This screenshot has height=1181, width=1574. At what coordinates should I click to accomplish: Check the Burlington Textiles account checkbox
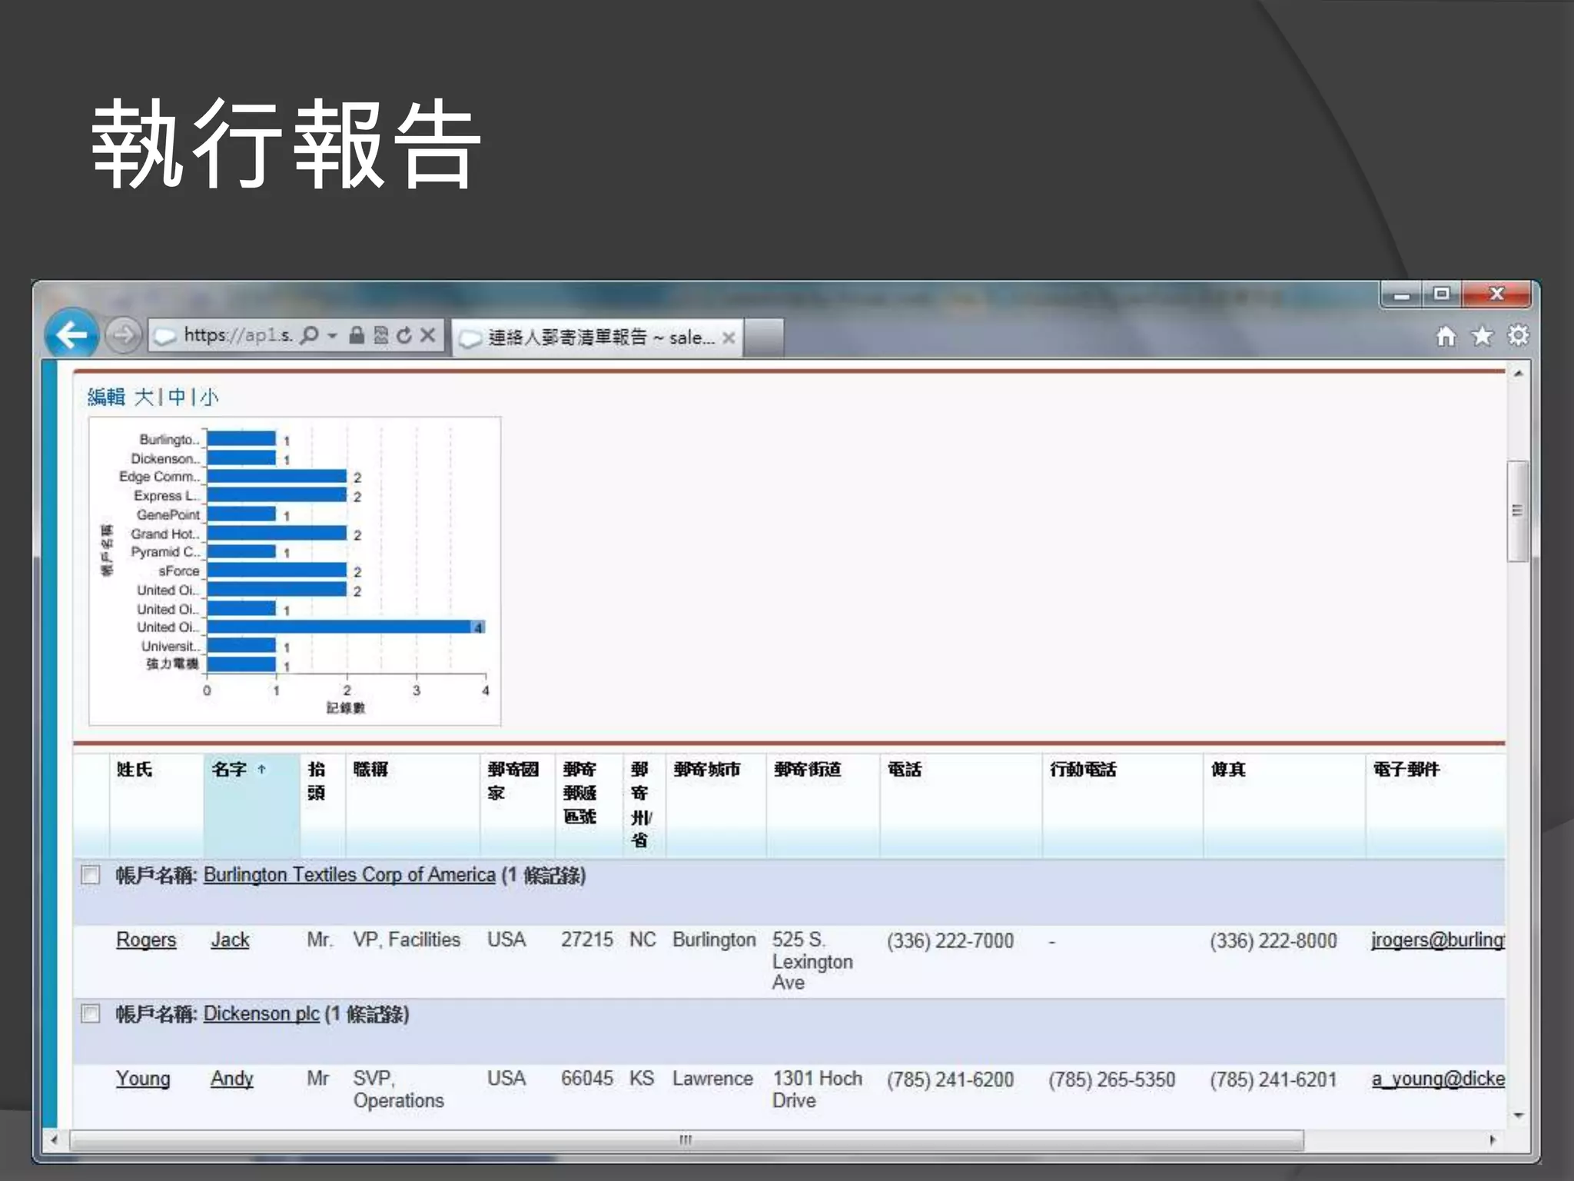[91, 875]
